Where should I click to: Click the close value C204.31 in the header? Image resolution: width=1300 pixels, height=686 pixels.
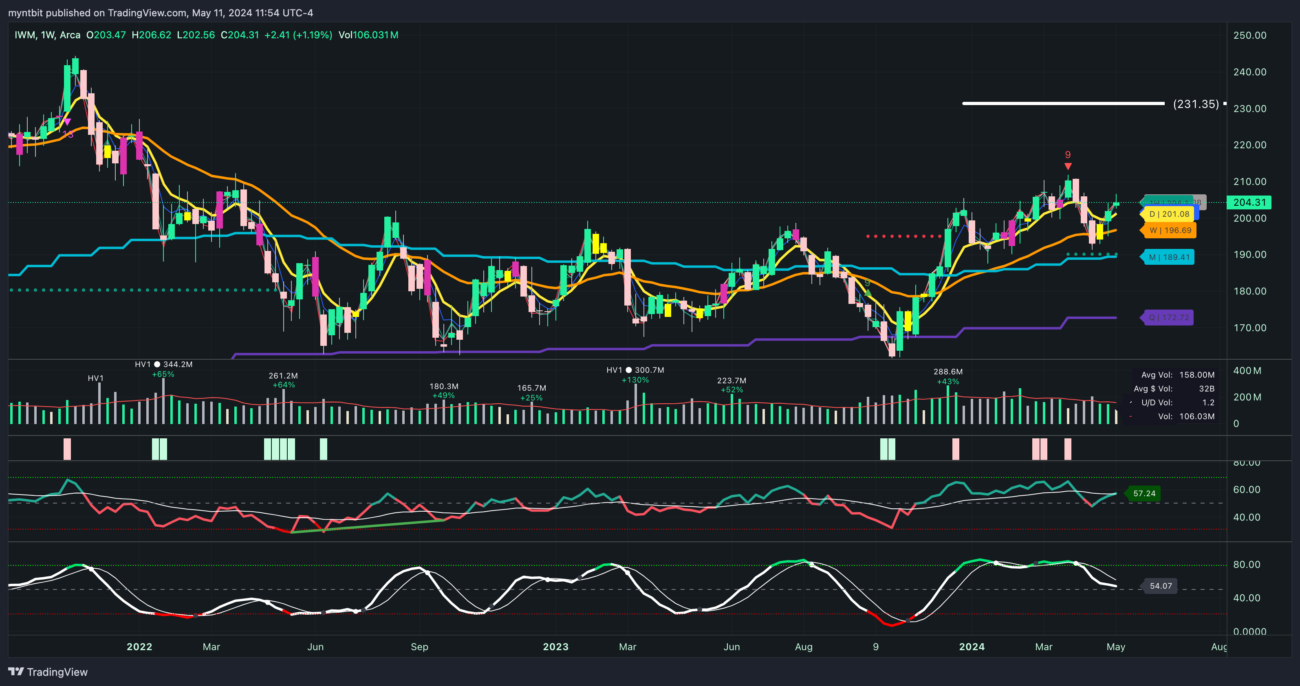coord(240,35)
